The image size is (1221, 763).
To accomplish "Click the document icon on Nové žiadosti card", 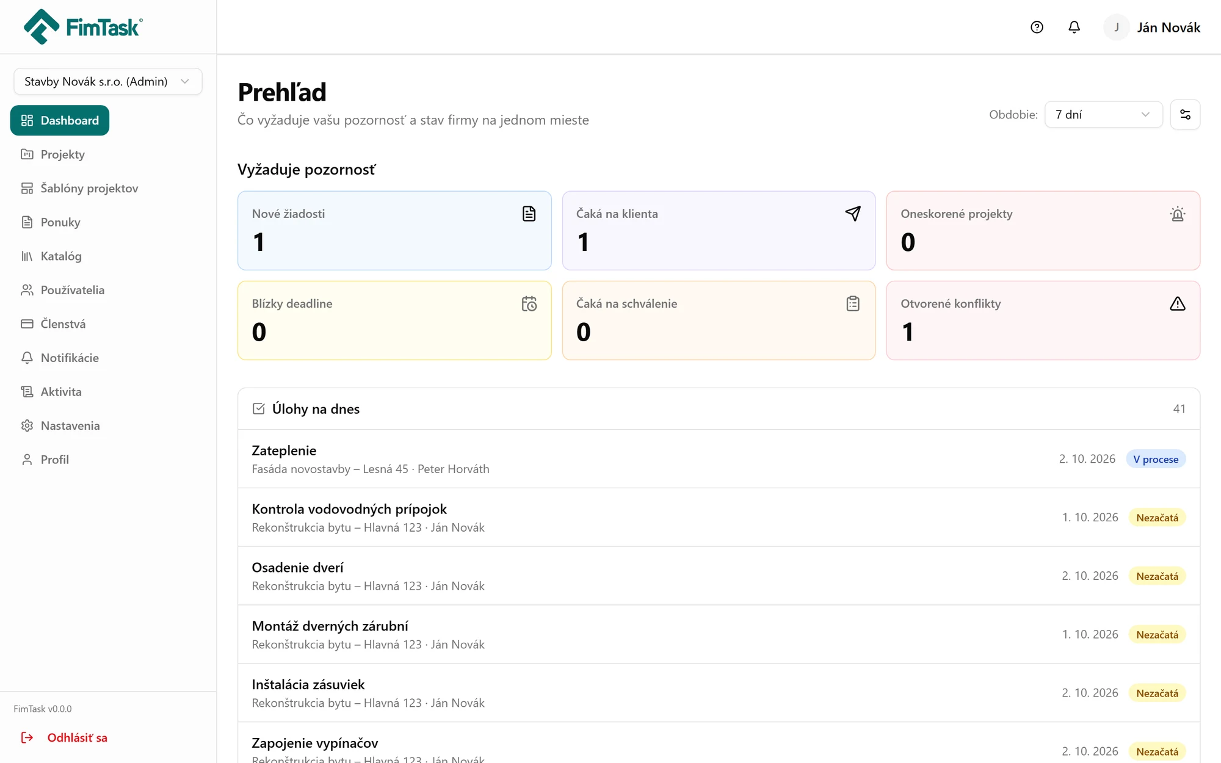I will pos(529,214).
